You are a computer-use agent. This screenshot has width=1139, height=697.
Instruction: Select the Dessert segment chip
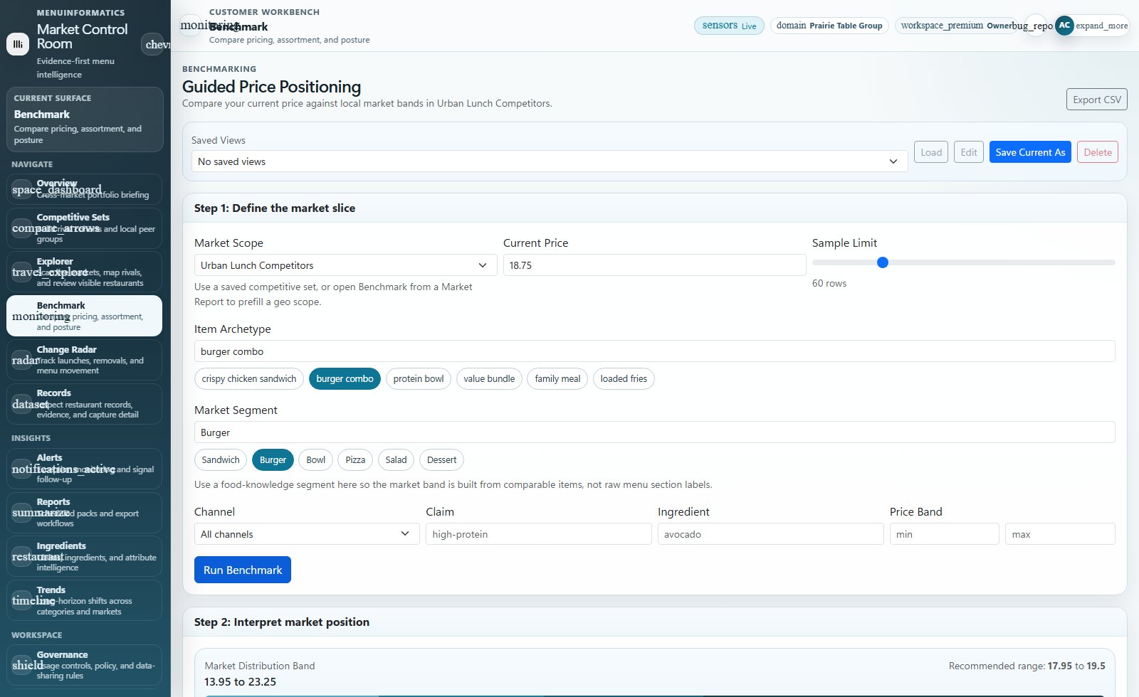click(441, 459)
